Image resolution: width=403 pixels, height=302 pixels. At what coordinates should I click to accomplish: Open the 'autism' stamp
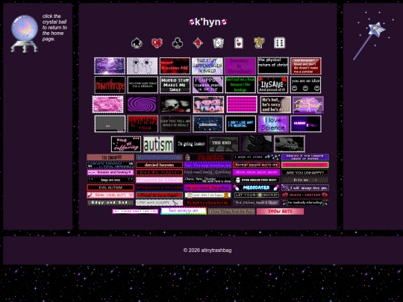click(x=158, y=144)
